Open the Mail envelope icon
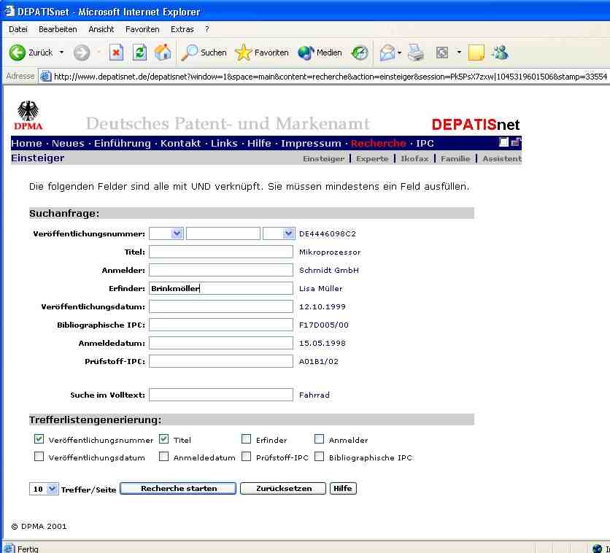This screenshot has width=610, height=553. 387,53
